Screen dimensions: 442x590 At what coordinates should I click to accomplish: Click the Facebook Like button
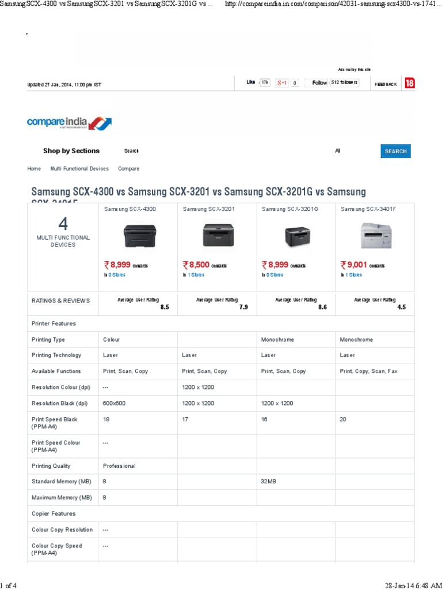point(251,82)
